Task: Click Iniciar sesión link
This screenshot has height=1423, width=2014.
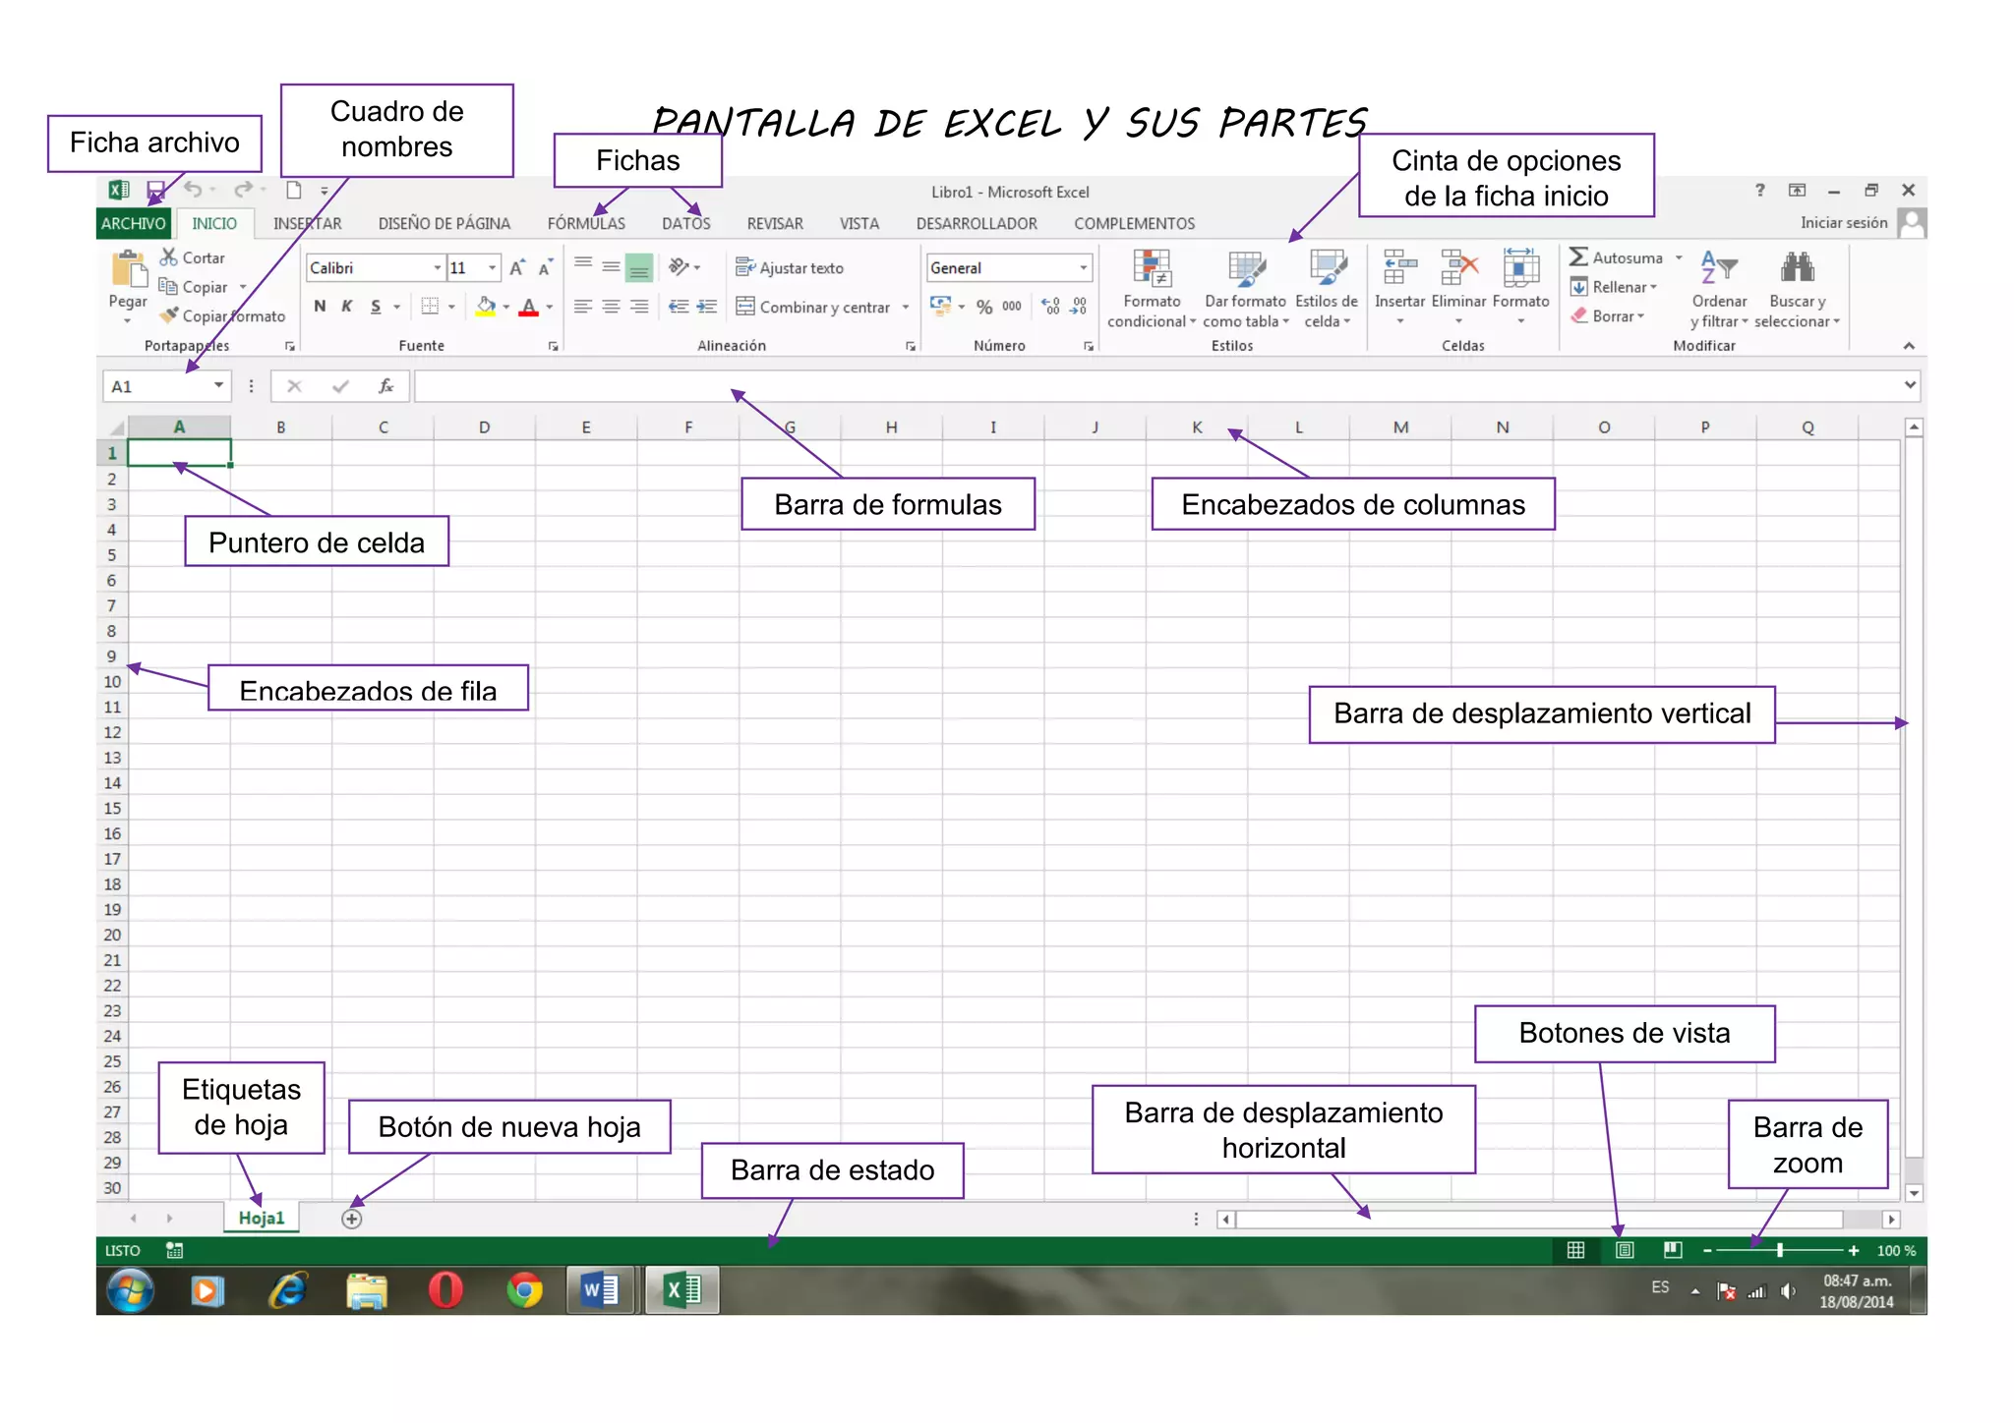Action: point(1843,223)
